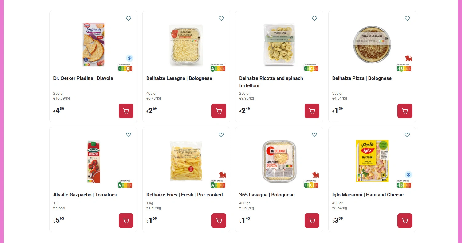Click frozen snowflake icon on Iglo Macaroni
Viewport: 462px width, 243px height.
(x=409, y=175)
